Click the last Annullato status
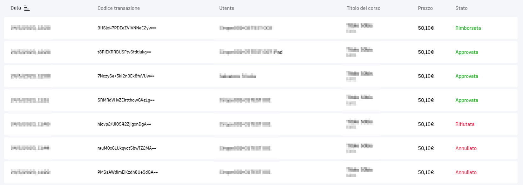The height and width of the screenshot is (185, 523). click(x=466, y=172)
